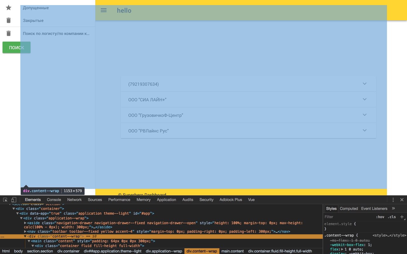Image resolution: width=407 pixels, height=254 pixels.
Task: Click the trash icon next to Закрытые
Action: (9, 20)
